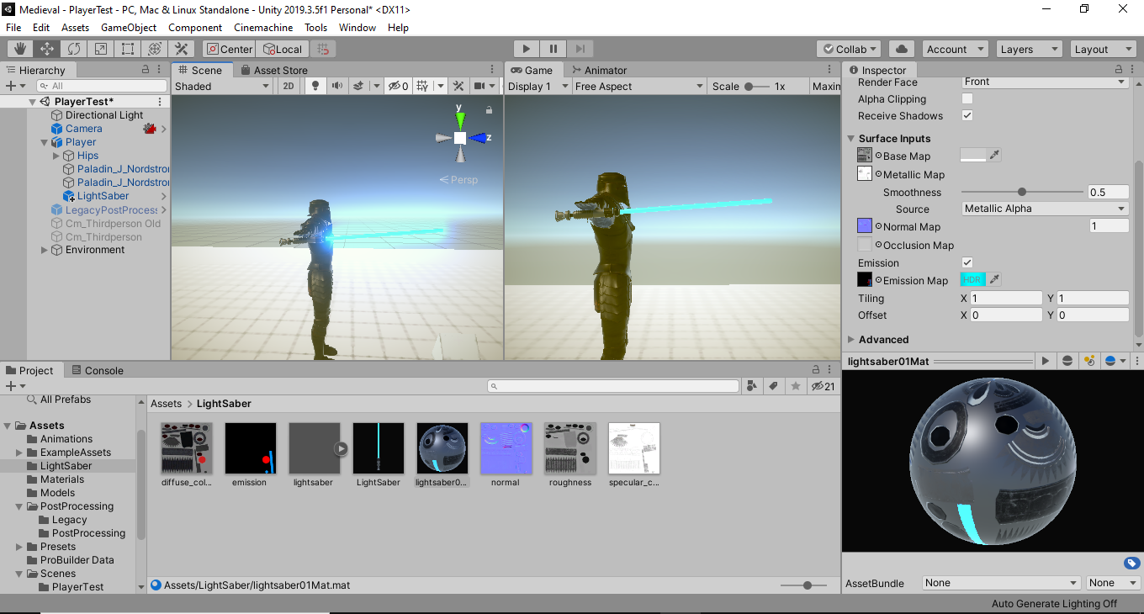
Task: Click the Collab button
Action: 848,49
